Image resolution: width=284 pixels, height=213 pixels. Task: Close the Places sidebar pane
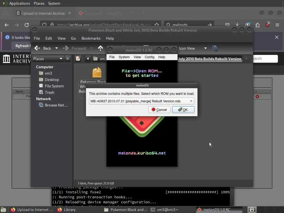68,59
